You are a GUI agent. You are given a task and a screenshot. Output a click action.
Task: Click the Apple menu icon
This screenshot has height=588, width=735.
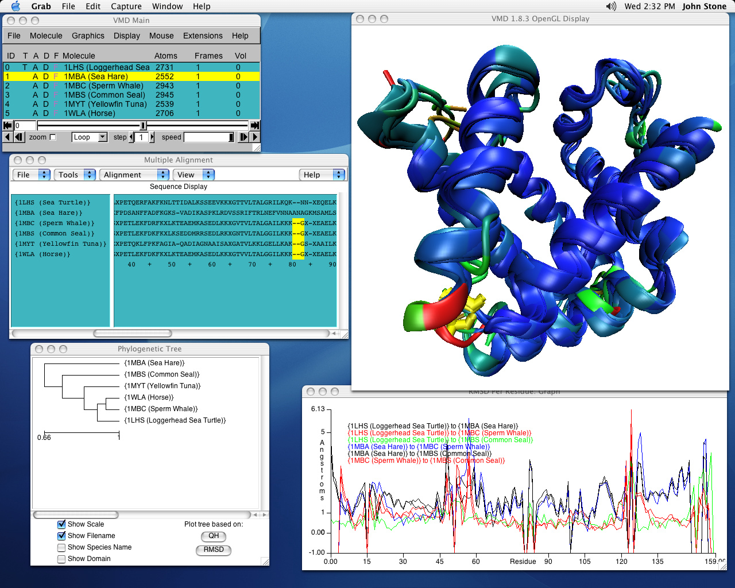(x=16, y=6)
